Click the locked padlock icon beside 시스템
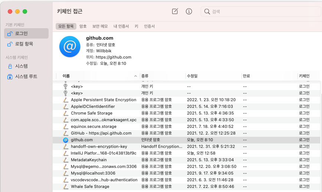322x192 pixels. pyautogui.click(x=10, y=66)
